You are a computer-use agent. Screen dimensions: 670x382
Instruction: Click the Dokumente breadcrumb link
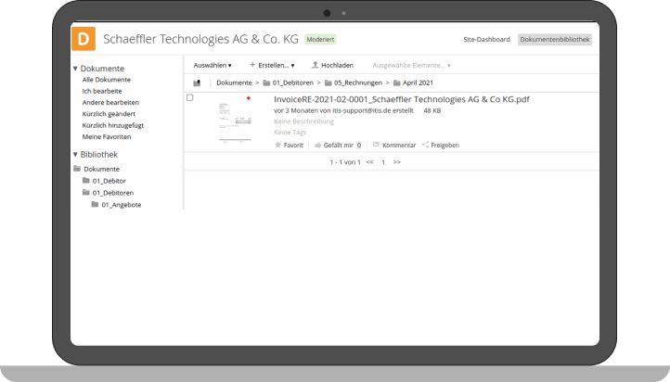click(234, 83)
